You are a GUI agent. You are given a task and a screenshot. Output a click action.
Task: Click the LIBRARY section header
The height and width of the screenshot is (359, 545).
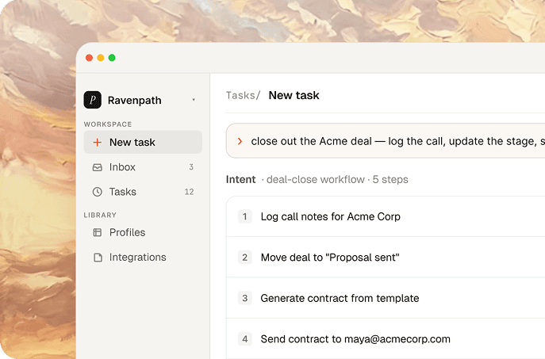point(100,215)
